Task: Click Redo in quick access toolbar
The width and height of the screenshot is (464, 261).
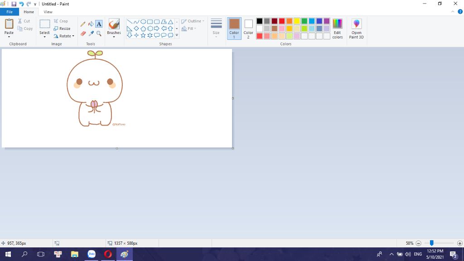Action: click(x=29, y=4)
